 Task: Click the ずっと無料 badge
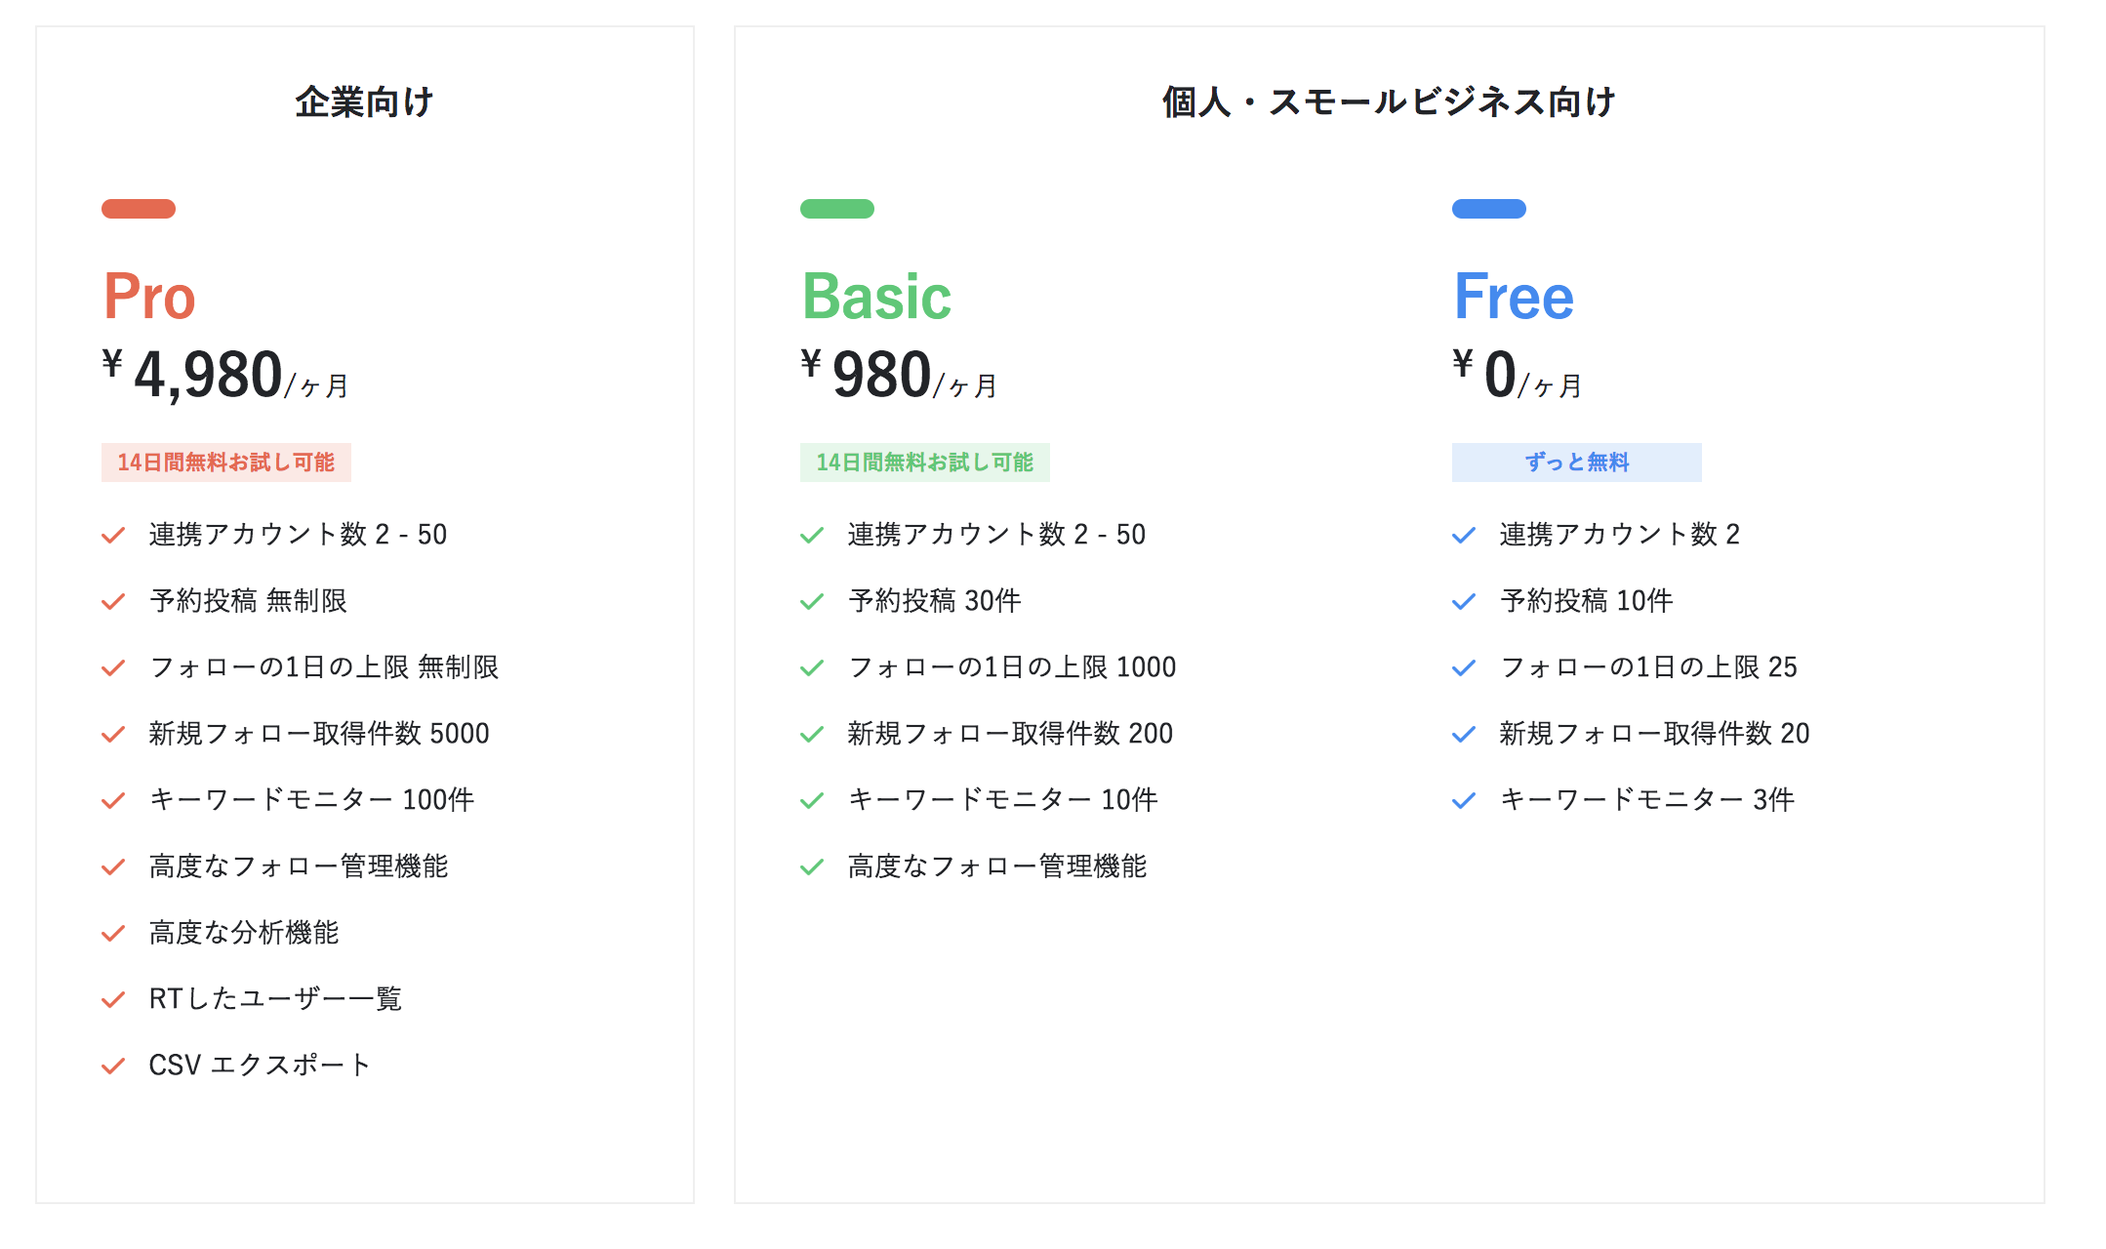click(x=1577, y=463)
